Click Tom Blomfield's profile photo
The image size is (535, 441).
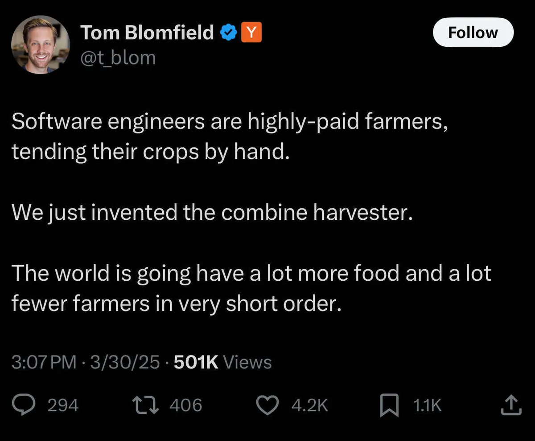coord(41,45)
